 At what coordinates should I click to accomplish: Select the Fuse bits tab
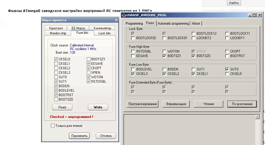[x=82, y=33]
